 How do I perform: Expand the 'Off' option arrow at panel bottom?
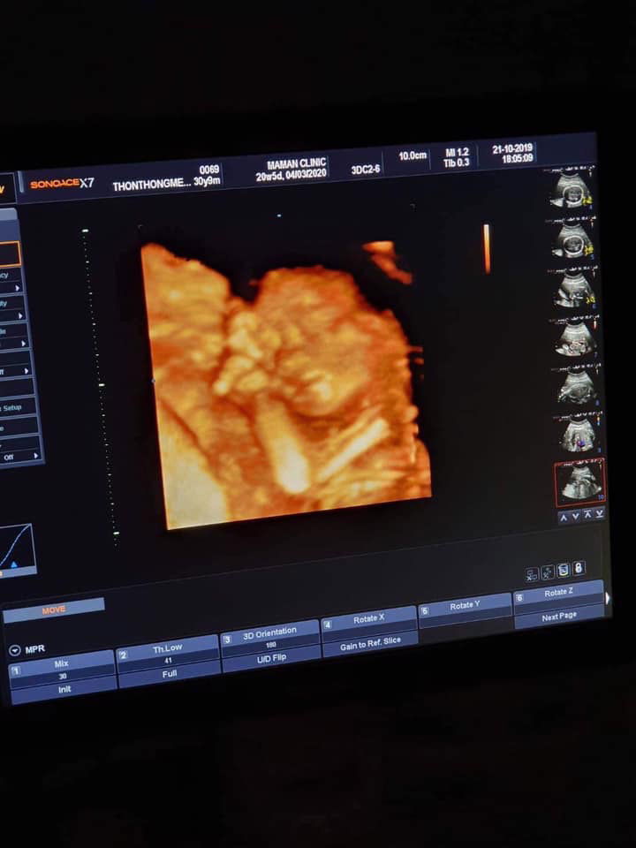point(36,457)
